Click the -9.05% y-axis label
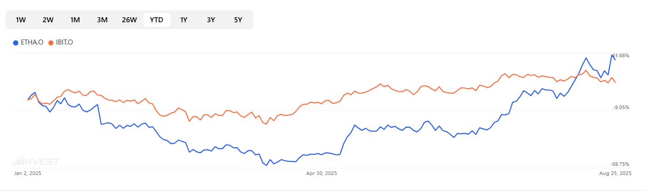The image size is (647, 195). 621,107
